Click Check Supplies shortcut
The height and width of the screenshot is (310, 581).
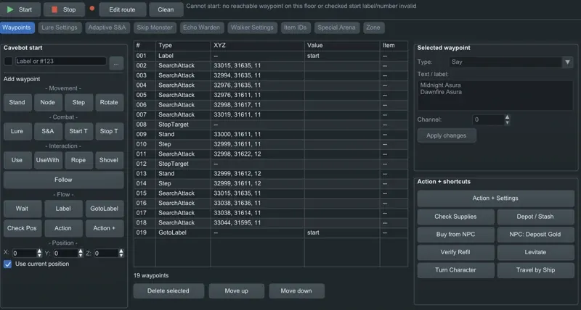[x=456, y=217]
